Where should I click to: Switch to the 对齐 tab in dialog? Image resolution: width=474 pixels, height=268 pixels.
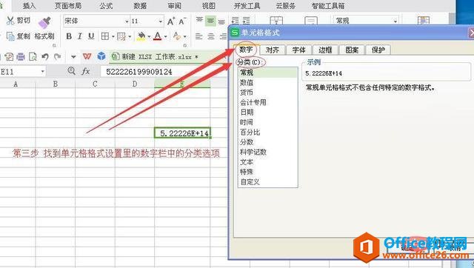[273, 50]
